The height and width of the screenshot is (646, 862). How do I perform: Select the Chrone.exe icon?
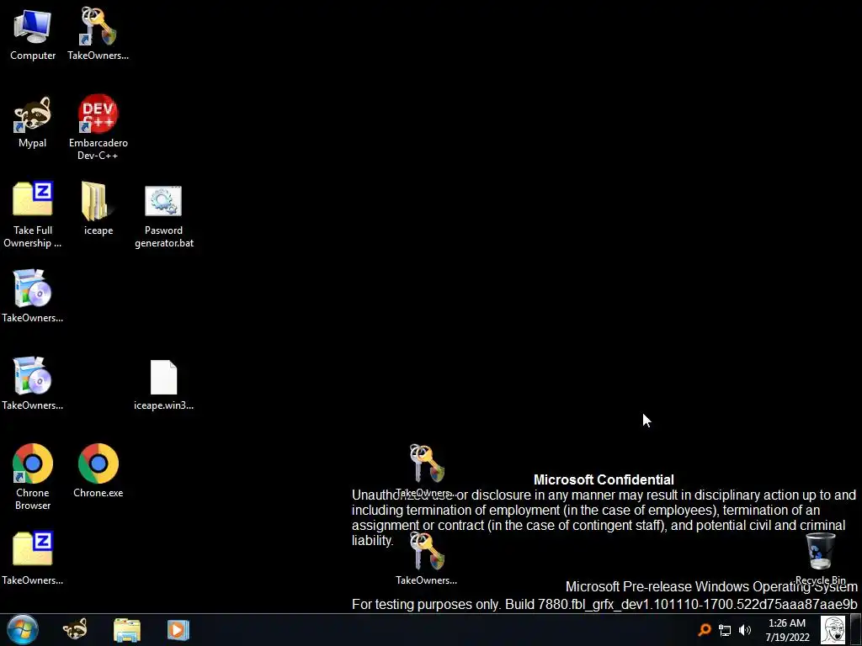coord(98,471)
